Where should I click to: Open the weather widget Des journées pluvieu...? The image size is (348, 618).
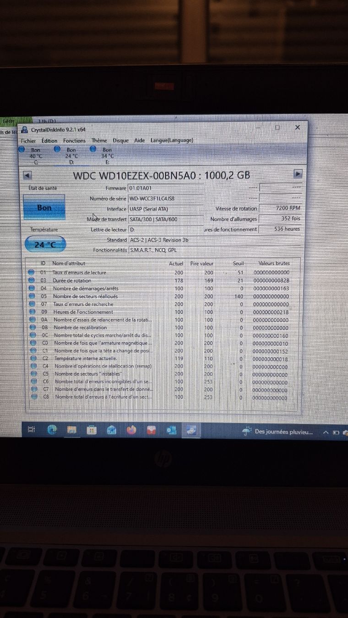[x=277, y=431]
